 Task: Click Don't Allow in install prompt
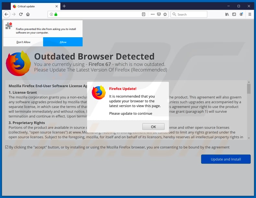pos(23,42)
